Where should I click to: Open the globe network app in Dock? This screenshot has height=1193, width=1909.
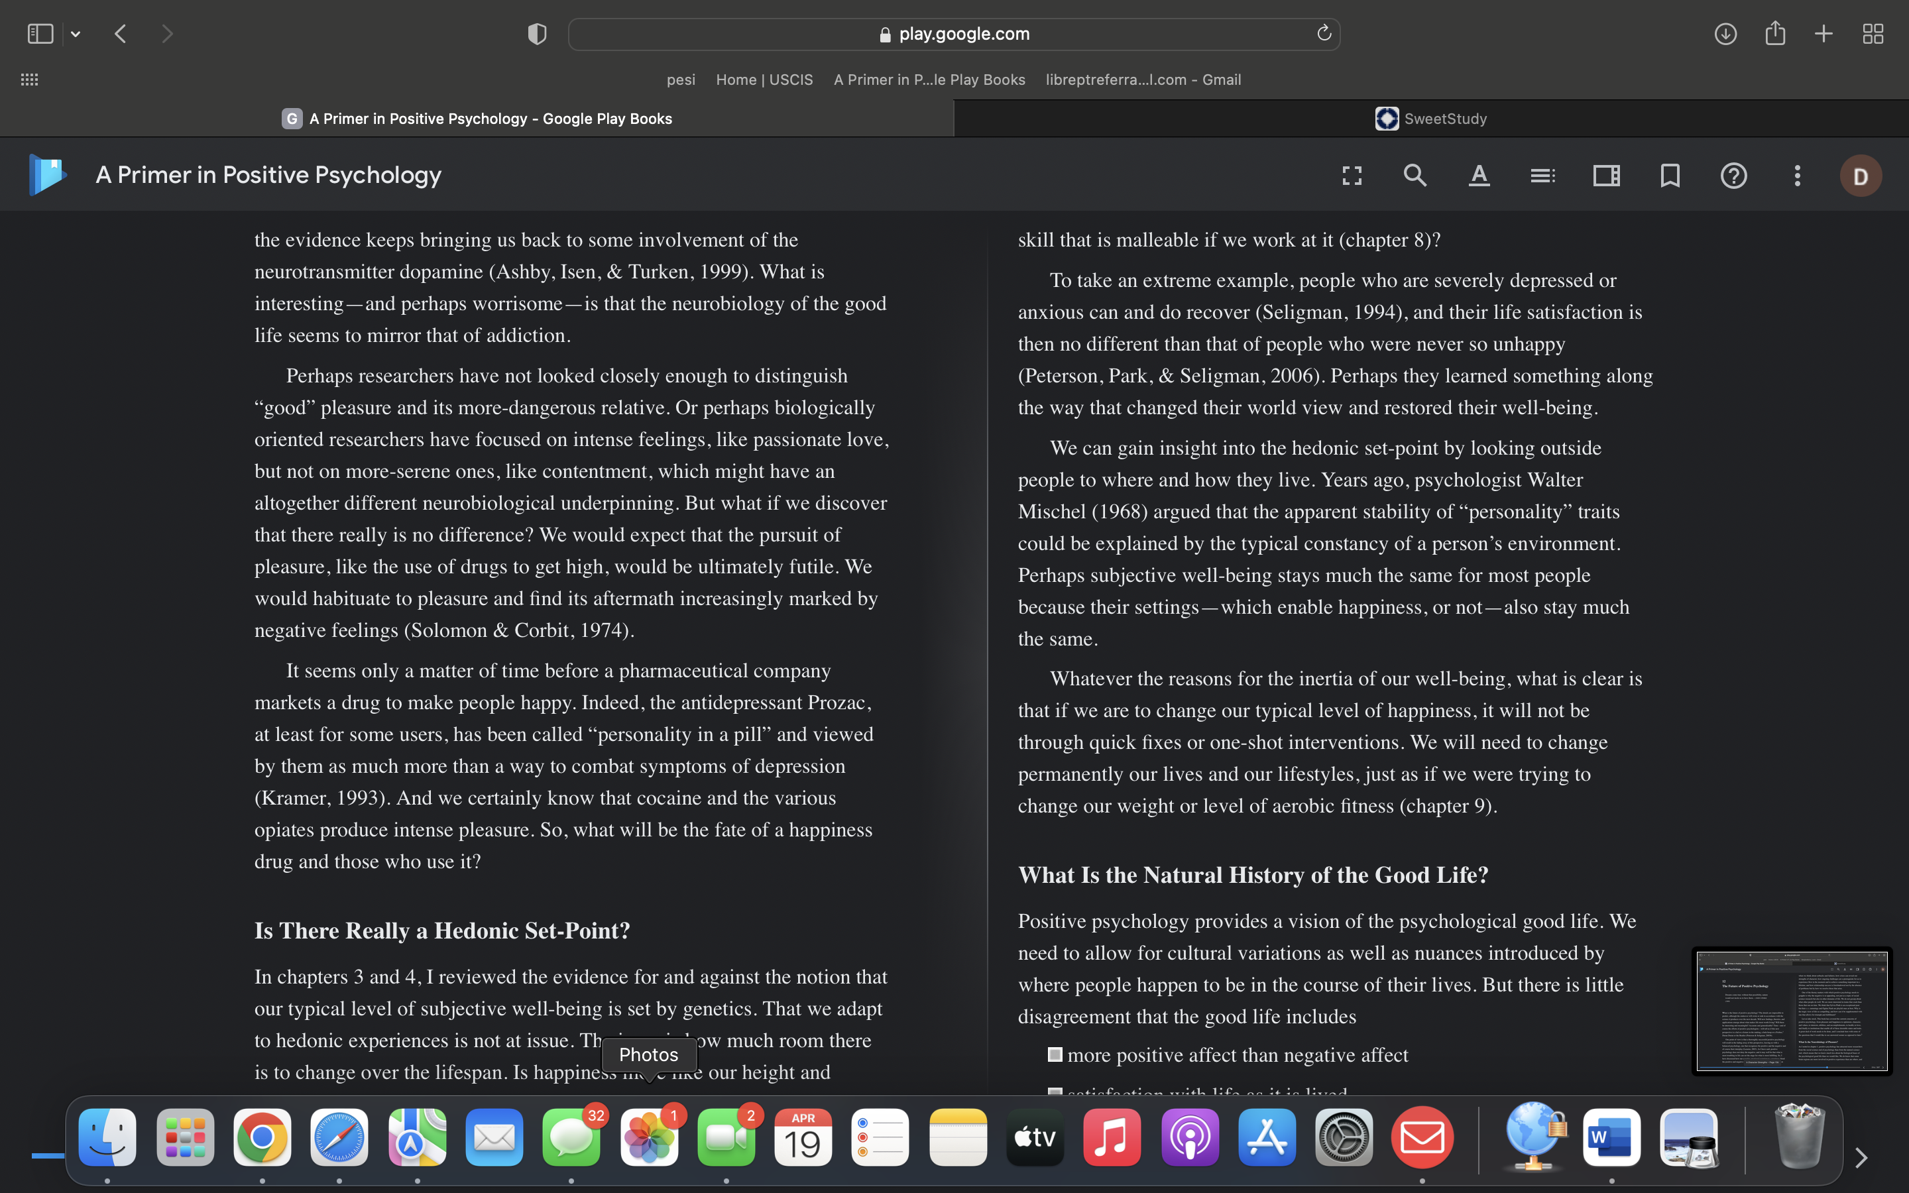click(x=1534, y=1136)
